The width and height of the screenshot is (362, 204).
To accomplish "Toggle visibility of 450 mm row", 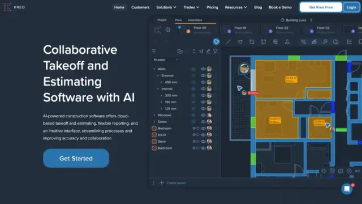I will 203,82.
